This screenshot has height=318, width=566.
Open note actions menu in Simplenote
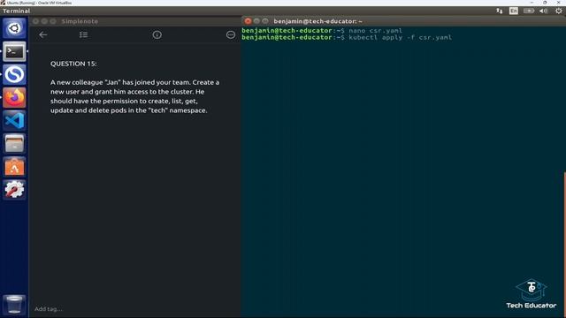point(231,35)
